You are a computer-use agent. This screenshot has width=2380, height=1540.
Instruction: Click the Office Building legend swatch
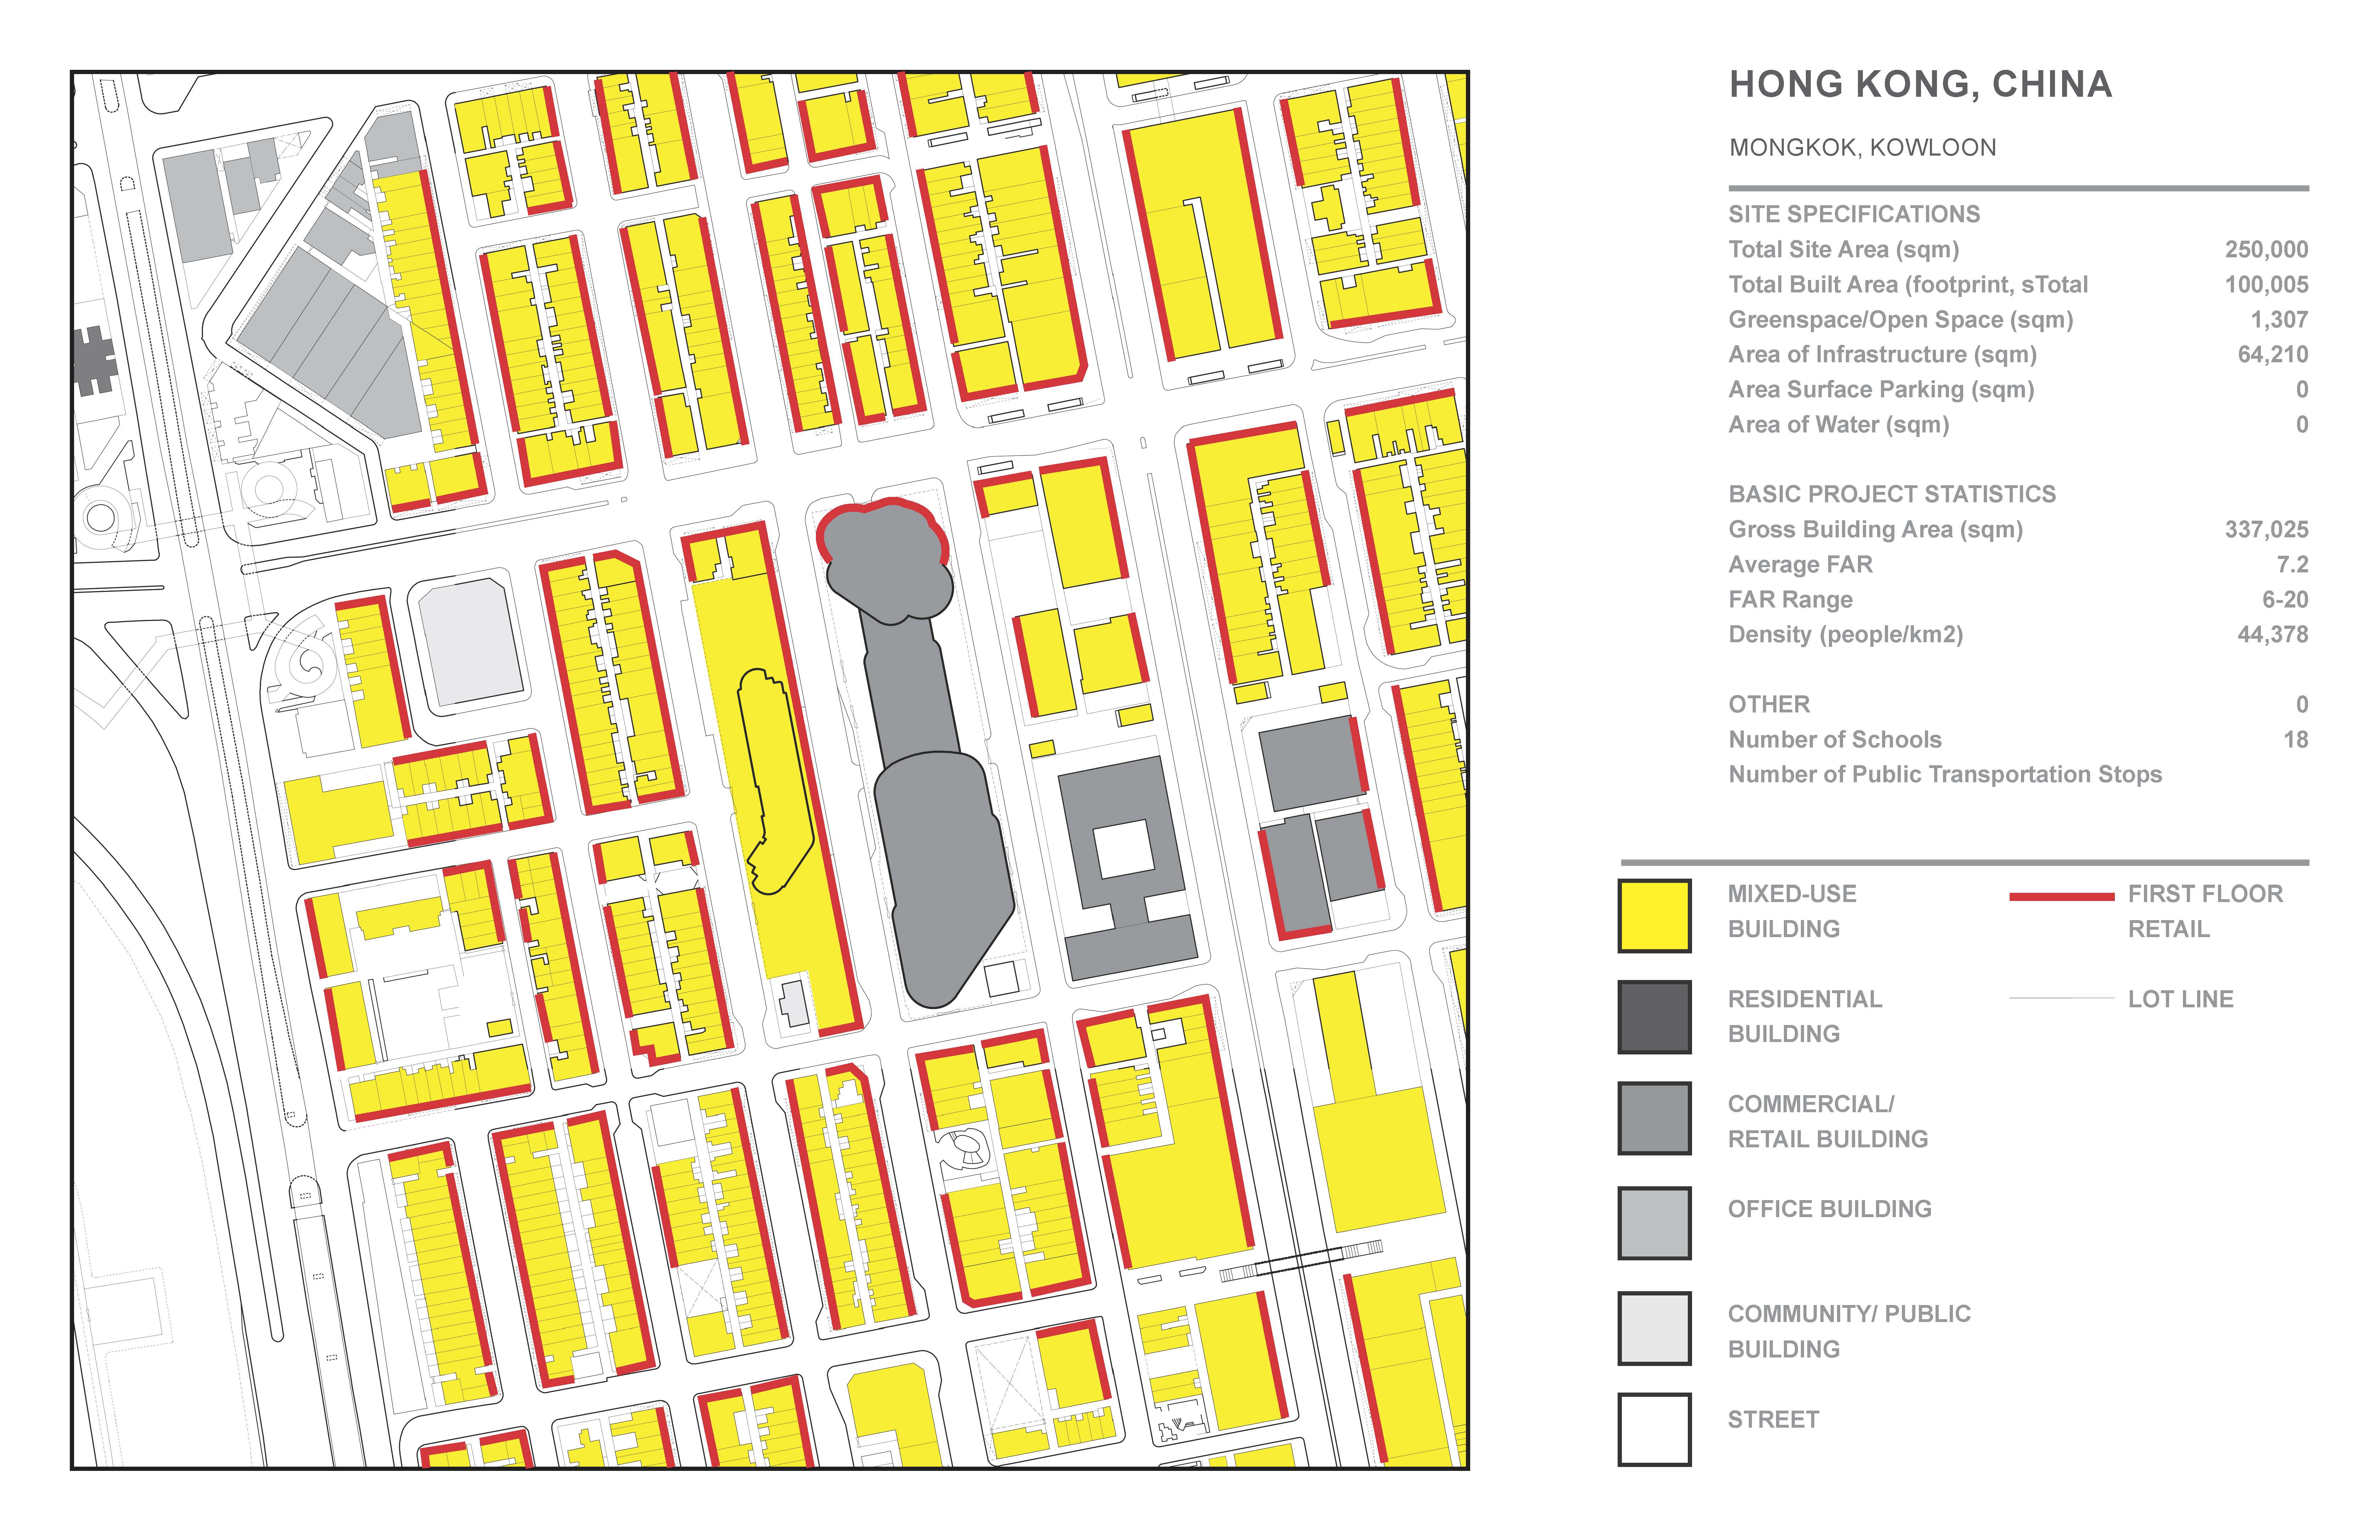point(1654,1223)
